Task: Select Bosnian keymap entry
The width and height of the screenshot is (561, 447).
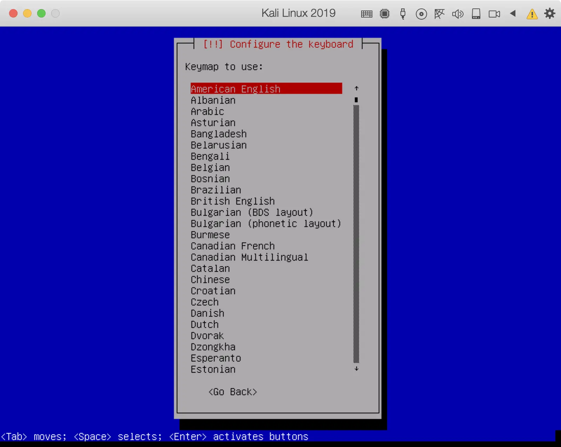Action: [266, 179]
